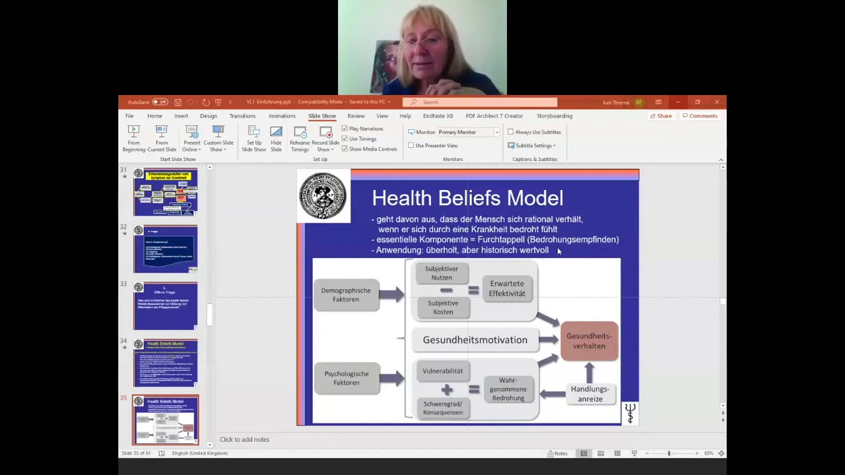
Task: Uncheck Use Timings checkbox
Action: 345,139
